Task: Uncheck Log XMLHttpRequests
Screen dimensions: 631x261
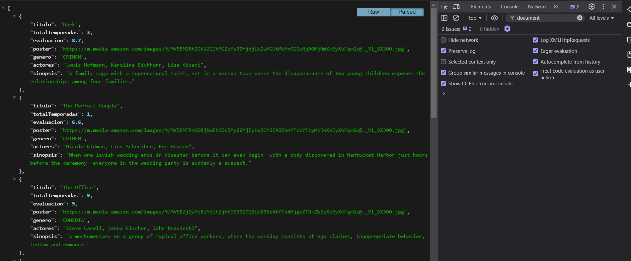Action: (x=535, y=40)
